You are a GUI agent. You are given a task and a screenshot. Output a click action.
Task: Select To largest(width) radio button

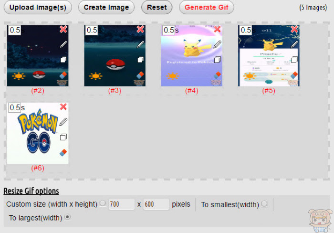tap(68, 217)
